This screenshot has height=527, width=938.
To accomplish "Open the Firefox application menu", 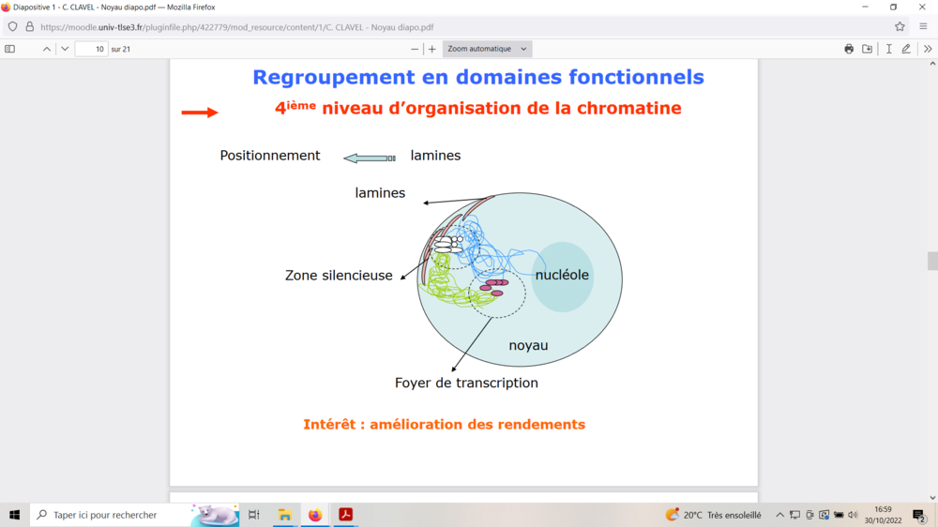I will 923,27.
